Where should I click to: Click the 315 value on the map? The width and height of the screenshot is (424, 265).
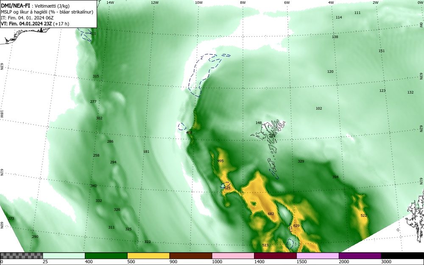pyautogui.click(x=96, y=76)
